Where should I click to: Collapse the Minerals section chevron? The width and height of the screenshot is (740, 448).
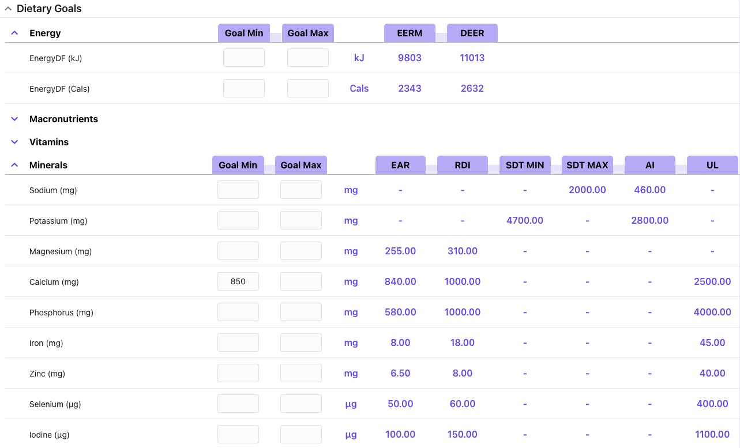[x=15, y=165]
